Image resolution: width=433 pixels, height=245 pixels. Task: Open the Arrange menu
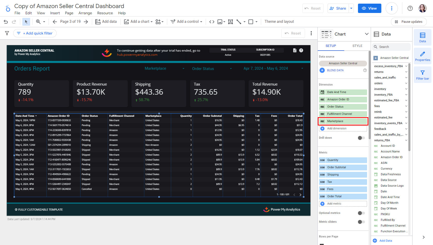click(85, 13)
